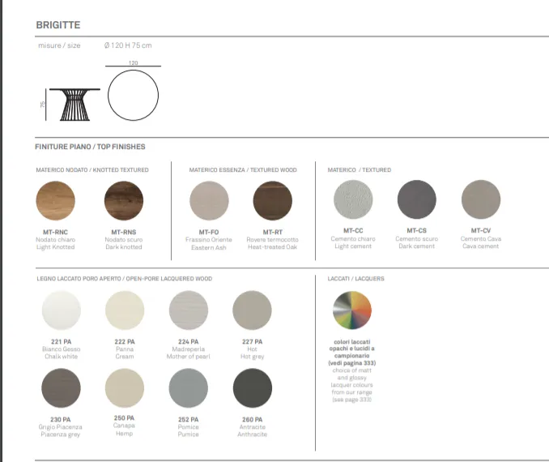Click 'MATERICO ESSENZA / TEXTURED WOOD' label

click(x=243, y=169)
